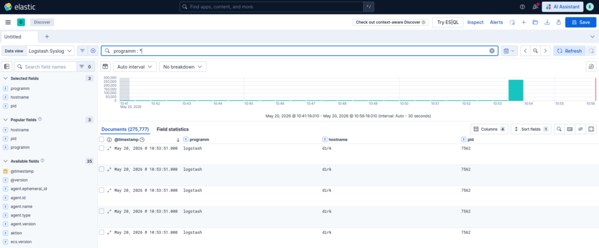Click Check out context-aware Discover
The width and height of the screenshot is (599, 248).
tap(390, 23)
